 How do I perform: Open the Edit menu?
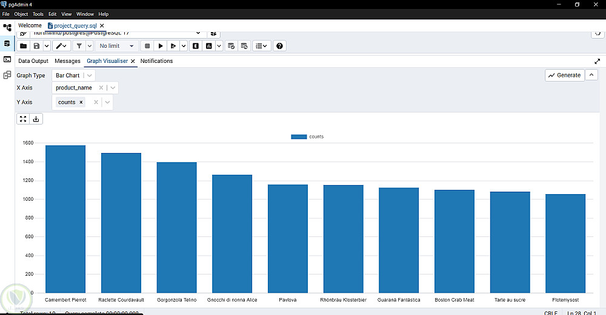click(53, 14)
